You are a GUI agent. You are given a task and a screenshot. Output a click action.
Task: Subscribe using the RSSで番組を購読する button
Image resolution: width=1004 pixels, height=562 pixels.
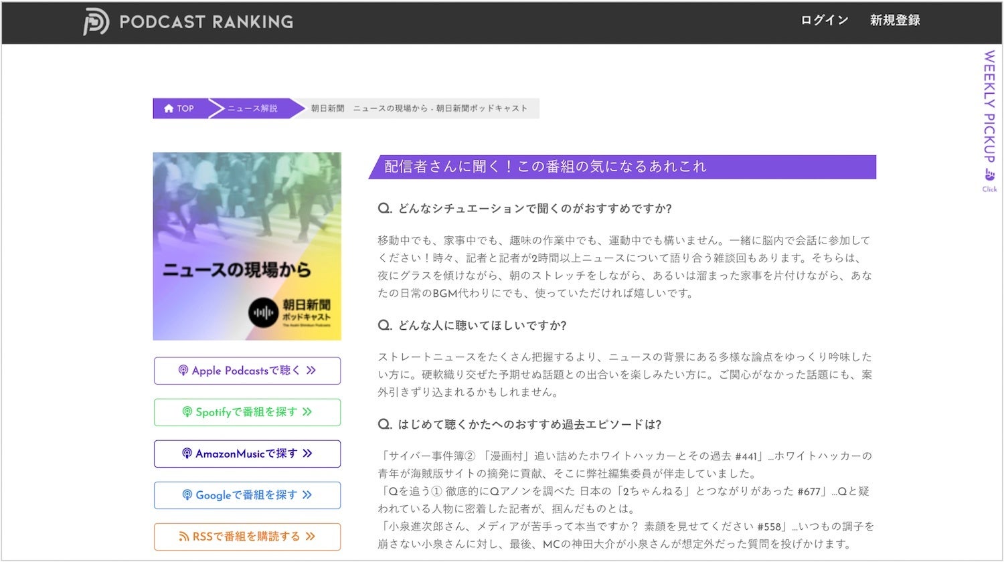[x=247, y=537]
